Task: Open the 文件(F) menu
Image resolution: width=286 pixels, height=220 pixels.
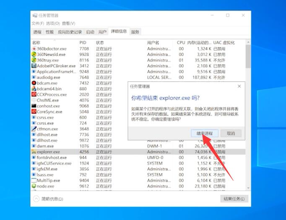Action: click(38, 23)
